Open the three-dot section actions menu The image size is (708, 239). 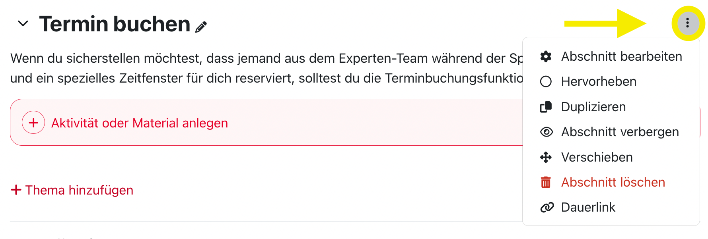click(687, 23)
